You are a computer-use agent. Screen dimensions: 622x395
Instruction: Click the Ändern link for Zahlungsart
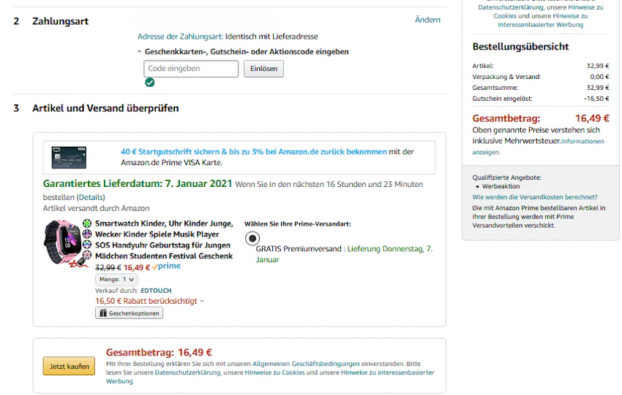(x=427, y=20)
